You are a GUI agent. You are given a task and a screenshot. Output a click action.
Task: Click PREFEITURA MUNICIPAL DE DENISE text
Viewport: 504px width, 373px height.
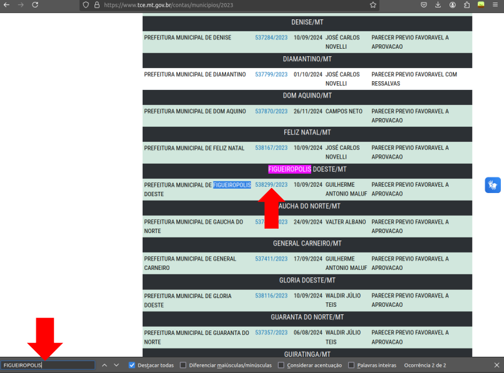click(x=188, y=37)
